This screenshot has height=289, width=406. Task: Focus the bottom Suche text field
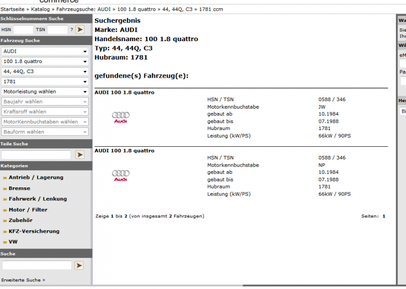[37, 265]
